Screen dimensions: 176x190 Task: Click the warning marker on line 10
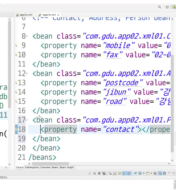click(x=16, y=55)
